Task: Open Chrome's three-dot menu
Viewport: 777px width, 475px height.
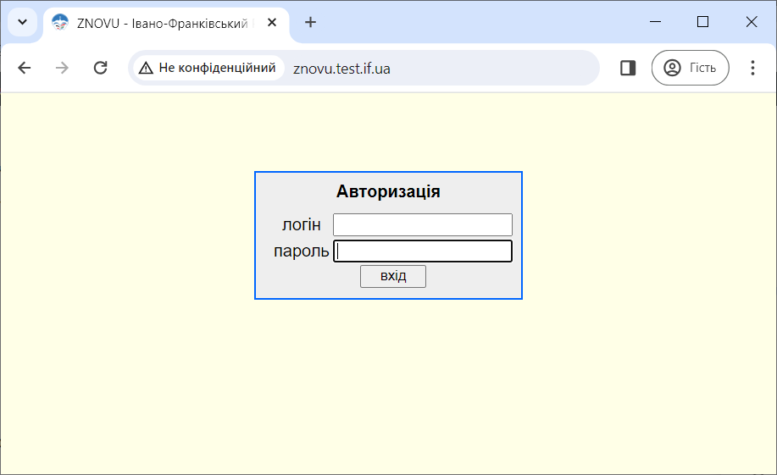Action: click(x=752, y=68)
